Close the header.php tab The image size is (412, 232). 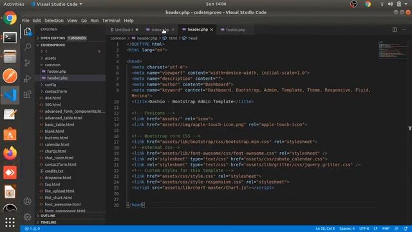point(212,30)
